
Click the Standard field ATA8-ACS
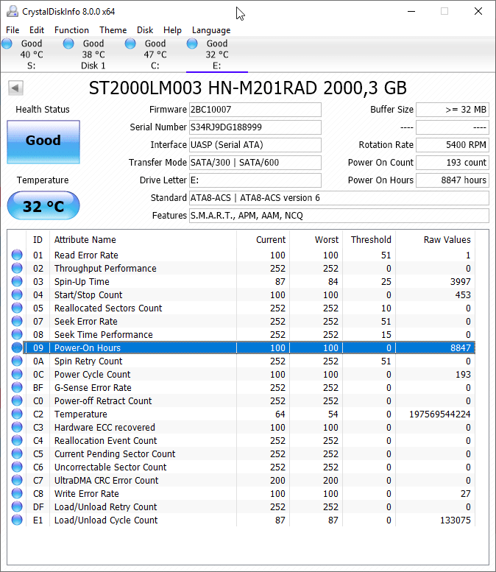click(x=339, y=198)
